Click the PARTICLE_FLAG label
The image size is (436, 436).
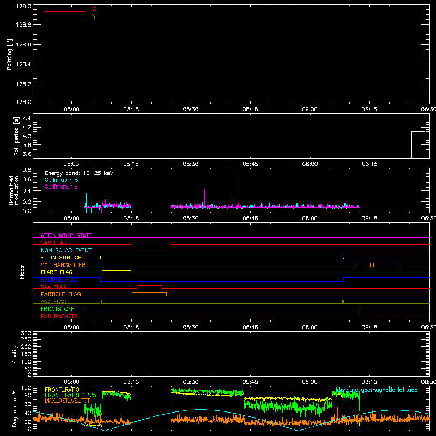coord(61,294)
